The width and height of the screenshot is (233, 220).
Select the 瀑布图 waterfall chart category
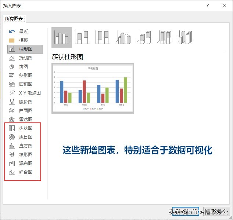tap(25, 164)
